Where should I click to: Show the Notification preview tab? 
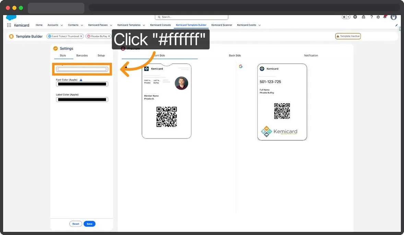(x=311, y=55)
